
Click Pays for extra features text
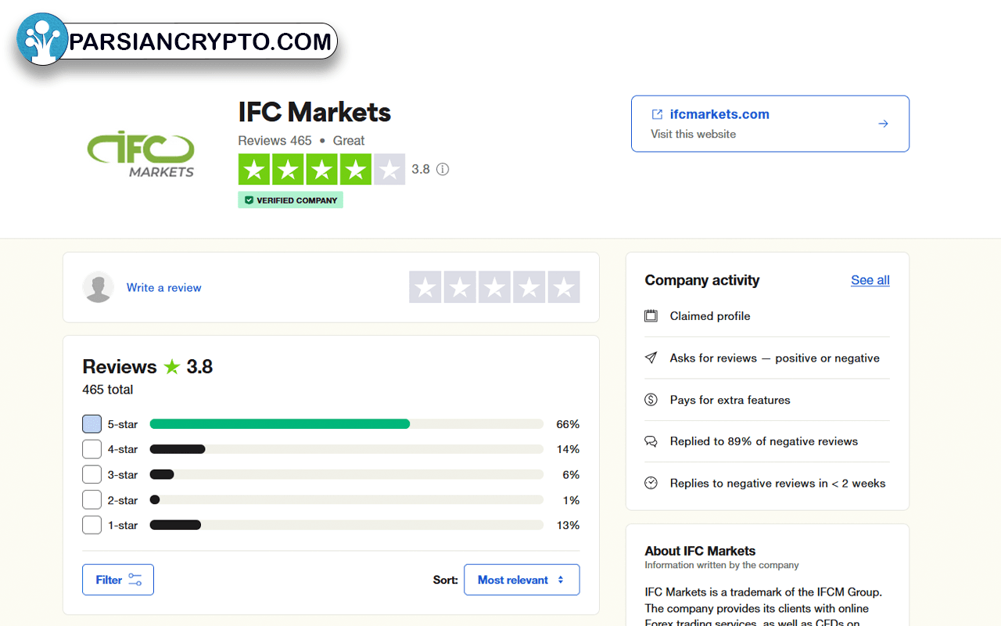(730, 400)
